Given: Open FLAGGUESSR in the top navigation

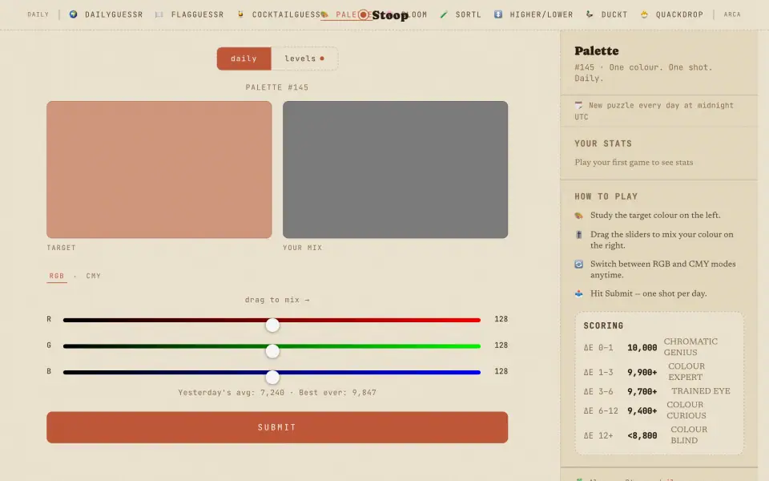Looking at the screenshot, I should pos(197,14).
